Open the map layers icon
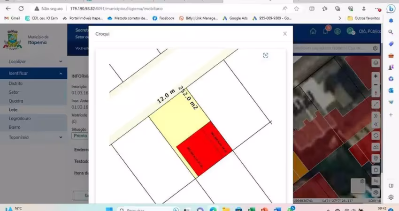Screen dimensions: 399x211 [376, 63]
